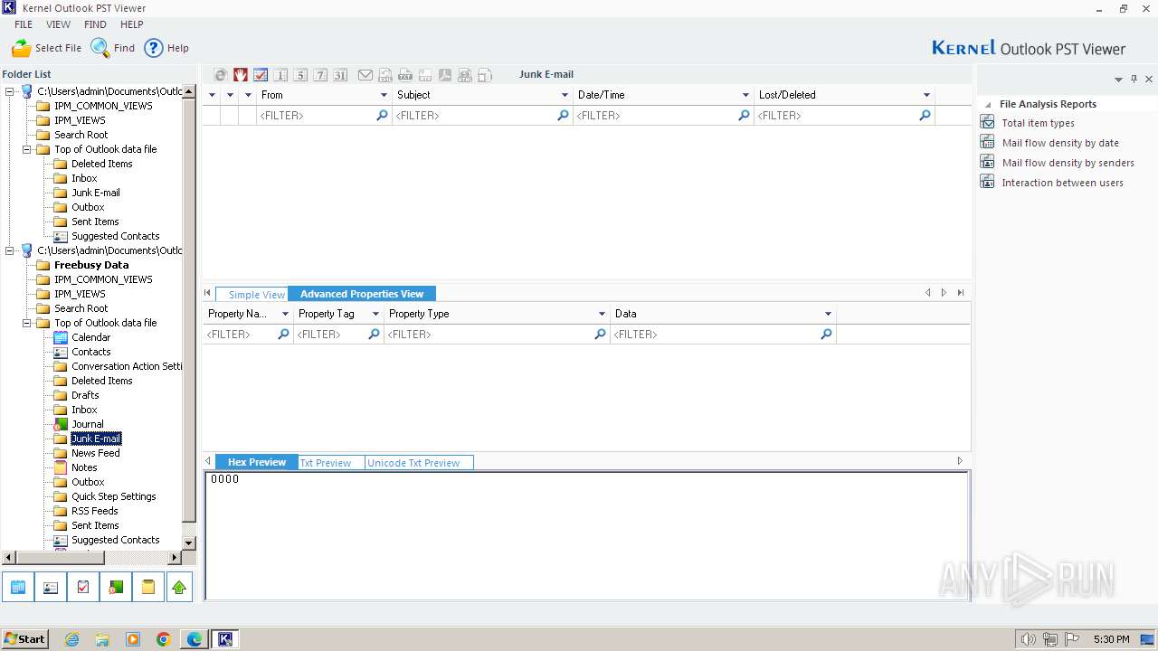Open the Journal green book bottom button

tap(116, 587)
